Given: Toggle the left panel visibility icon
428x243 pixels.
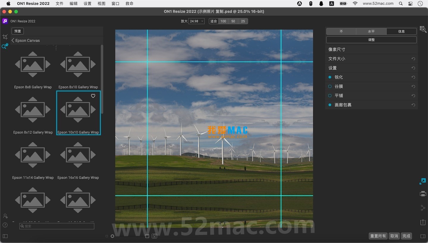Looking at the screenshot, I should [5, 236].
